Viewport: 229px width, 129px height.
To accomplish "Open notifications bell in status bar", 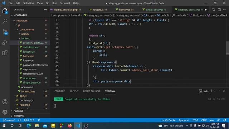I will pyautogui.click(x=225, y=120).
